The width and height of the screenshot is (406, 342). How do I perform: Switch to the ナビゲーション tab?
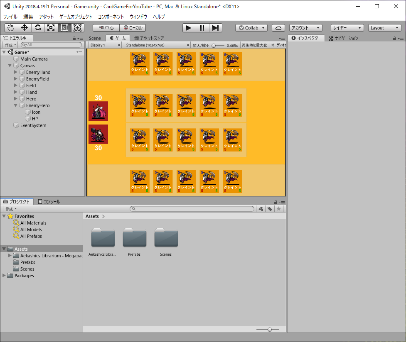pyautogui.click(x=343, y=38)
